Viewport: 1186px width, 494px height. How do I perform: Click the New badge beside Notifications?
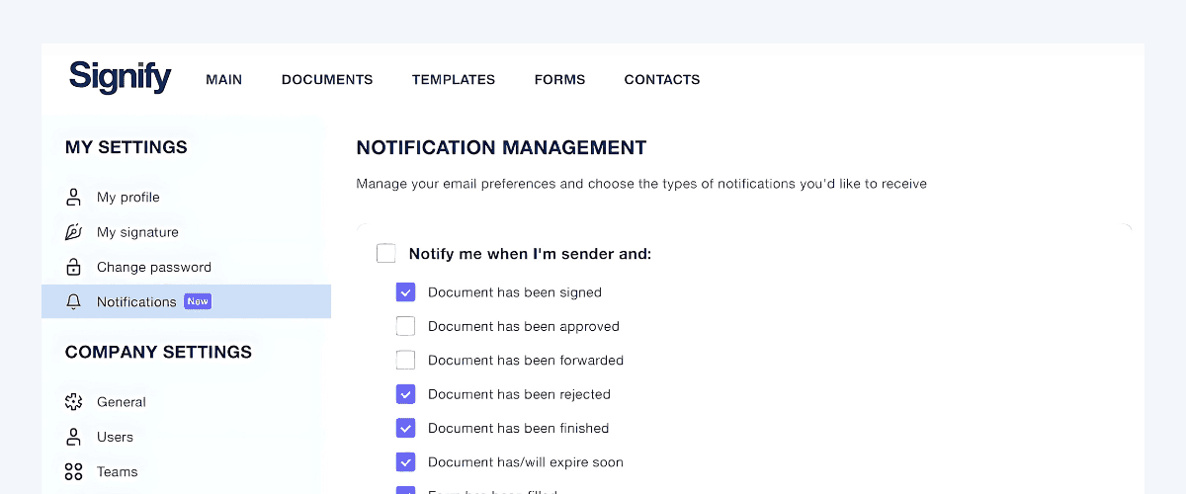click(x=198, y=301)
